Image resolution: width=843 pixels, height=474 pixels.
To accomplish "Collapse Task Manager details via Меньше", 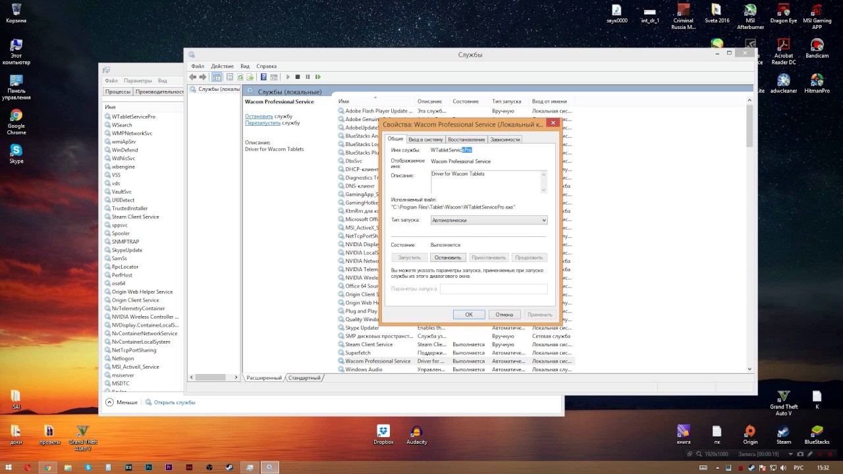I will click(122, 402).
